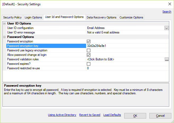Dismiss the dialog with Cancel button

tap(160, 116)
